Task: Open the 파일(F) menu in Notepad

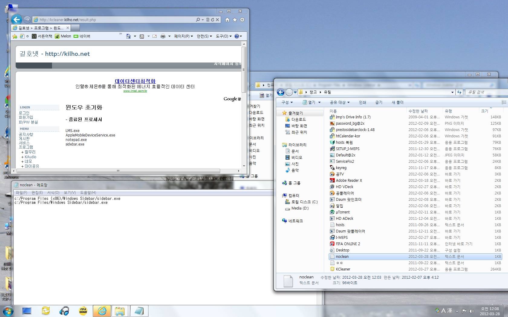Action: coord(21,193)
